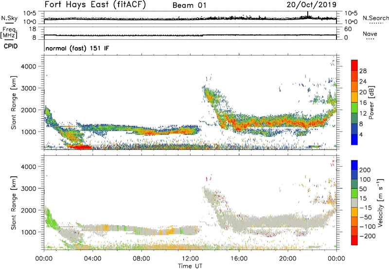Click the '60' Nave axis tick label
This screenshot has height=269, width=389.
pos(348,29)
